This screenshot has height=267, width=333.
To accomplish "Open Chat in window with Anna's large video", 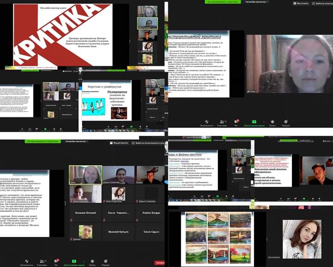I will click(x=236, y=123).
